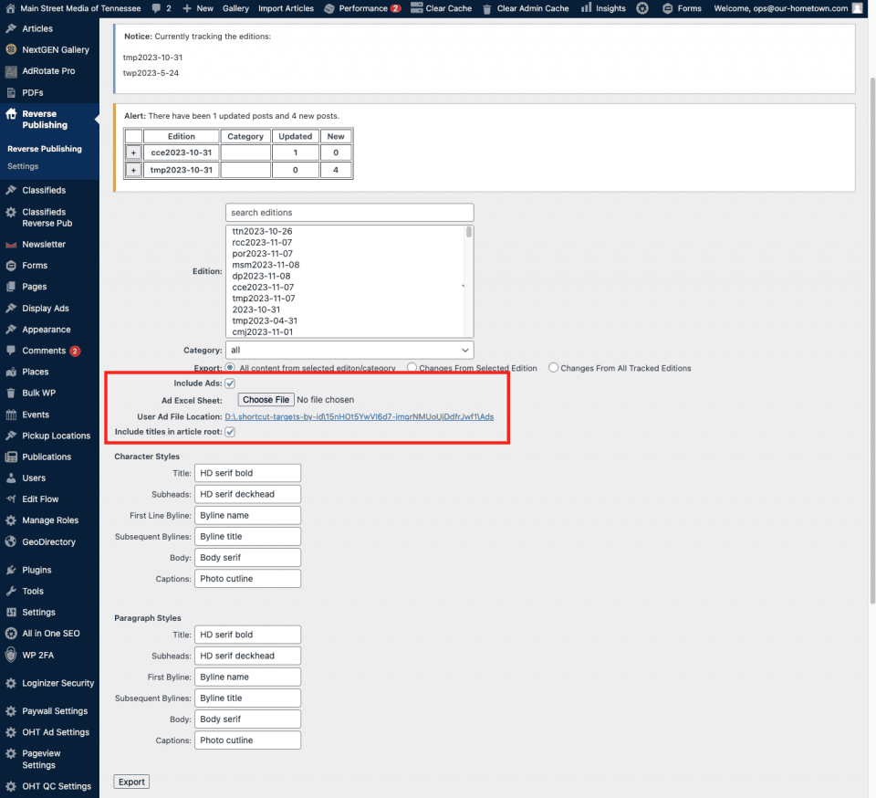This screenshot has height=798, width=876.
Task: Toggle Include titles in article root checkbox
Action: (x=230, y=432)
